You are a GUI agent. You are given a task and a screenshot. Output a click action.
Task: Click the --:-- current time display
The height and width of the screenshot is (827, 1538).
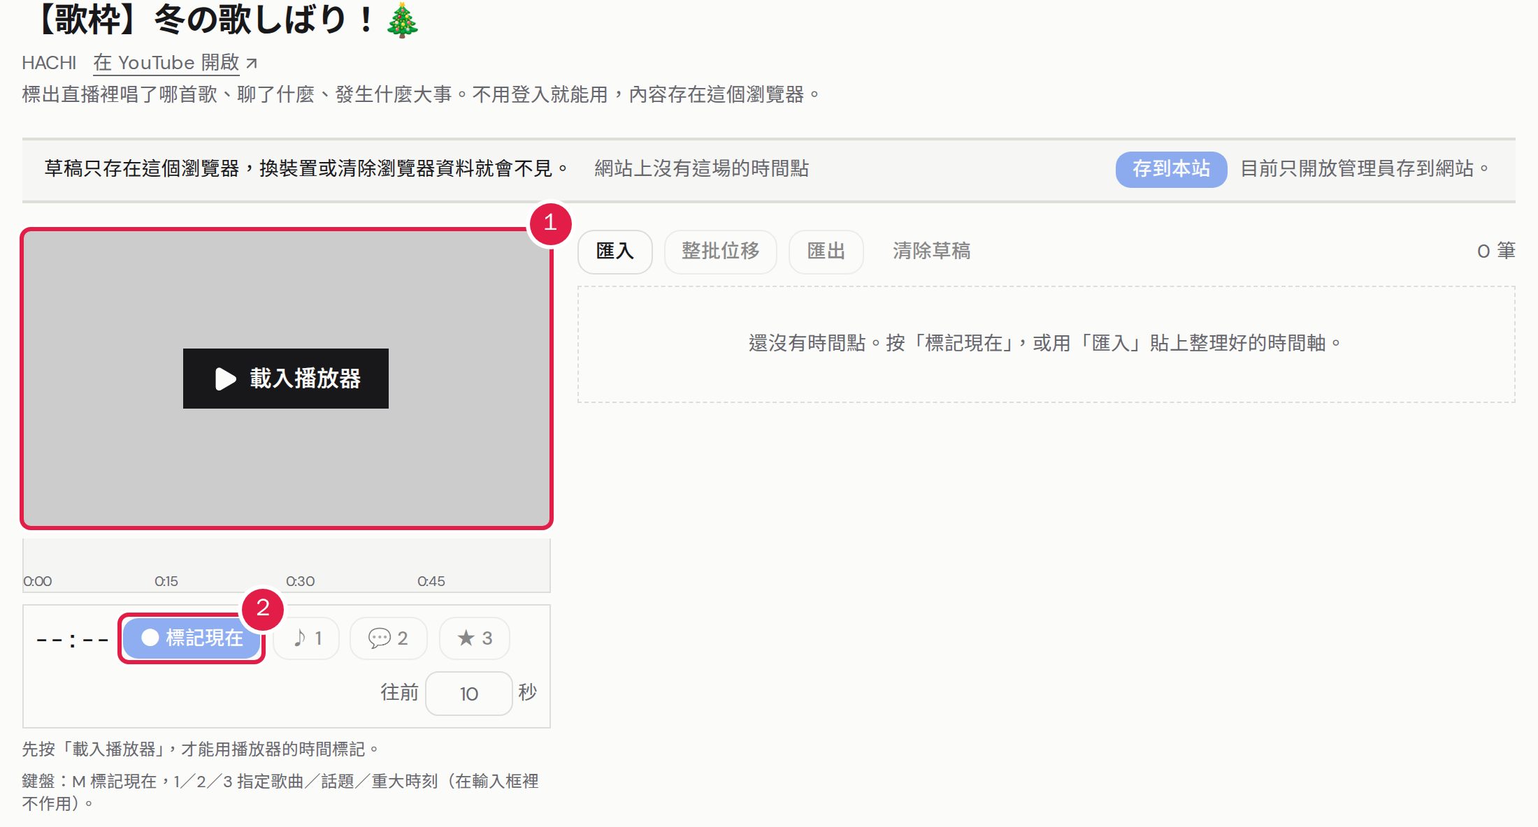(x=72, y=639)
